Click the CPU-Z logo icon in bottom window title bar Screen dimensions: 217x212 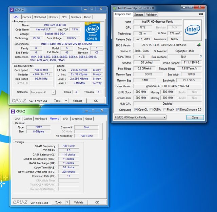[x=13, y=111]
